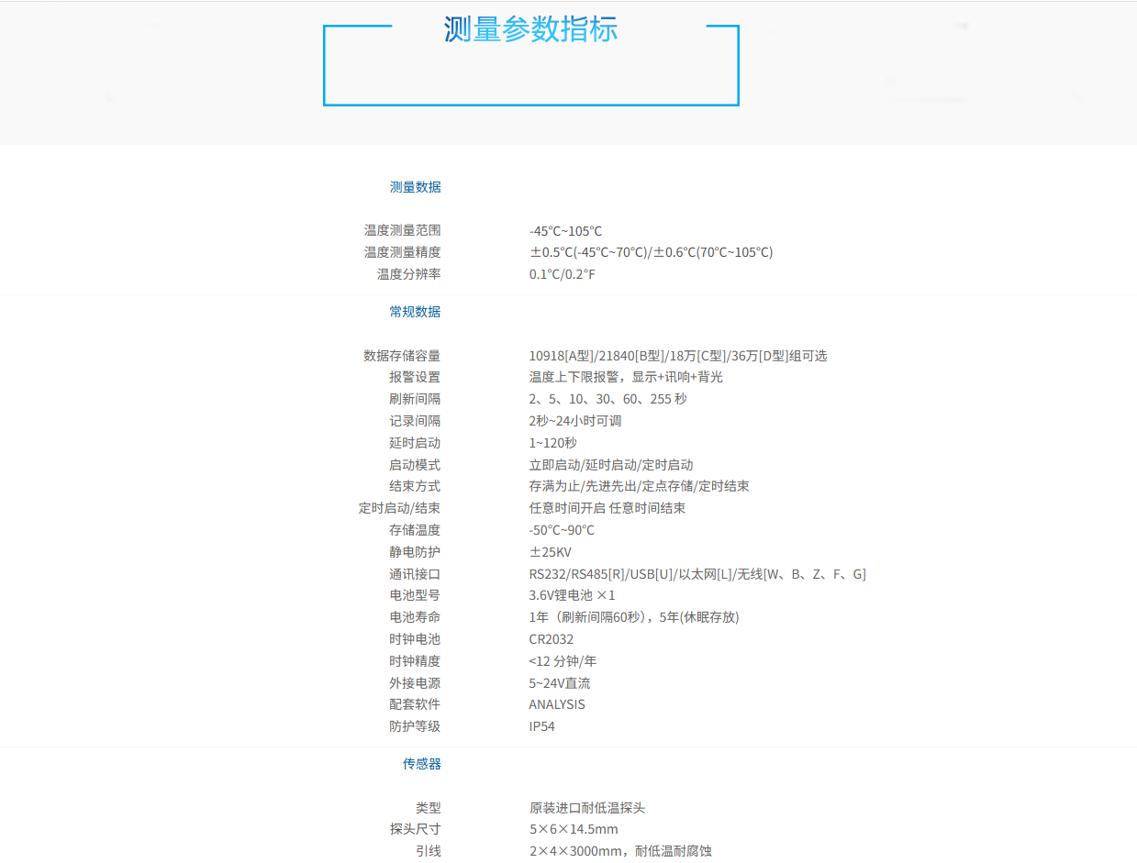1137x863 pixels.
Task: Click the 存满为止/先进先出 end mode value
Action: click(639, 486)
